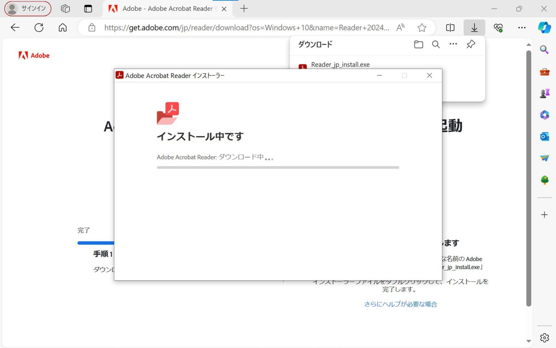Screen dimensions: 556x348
Task: Open the Games sidebar panel
Action: click(x=544, y=92)
